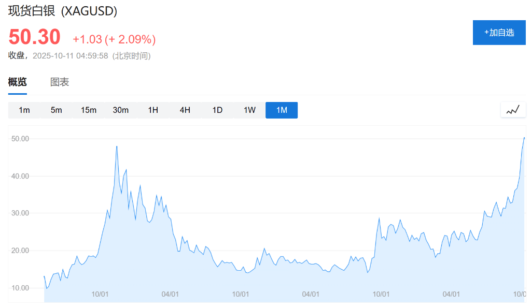Screen dimensions: 531x307
Task: Choose the 30m interval
Action: [121, 110]
